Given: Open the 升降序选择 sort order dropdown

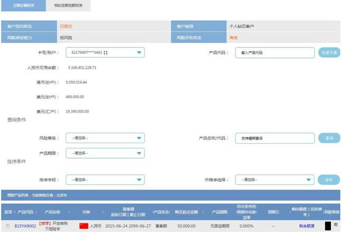Looking at the screenshot, I should [x=274, y=180].
